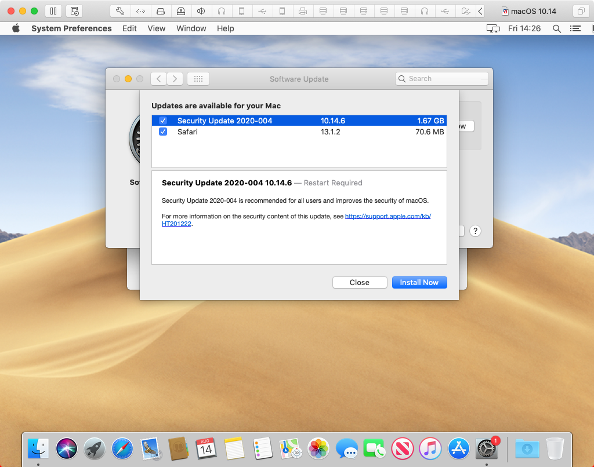
Task: Open FaceTime from the Dock
Action: (x=374, y=448)
